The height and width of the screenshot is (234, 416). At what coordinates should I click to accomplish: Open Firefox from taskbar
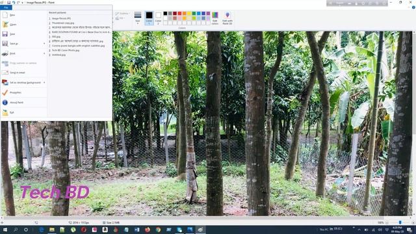click(x=148, y=229)
